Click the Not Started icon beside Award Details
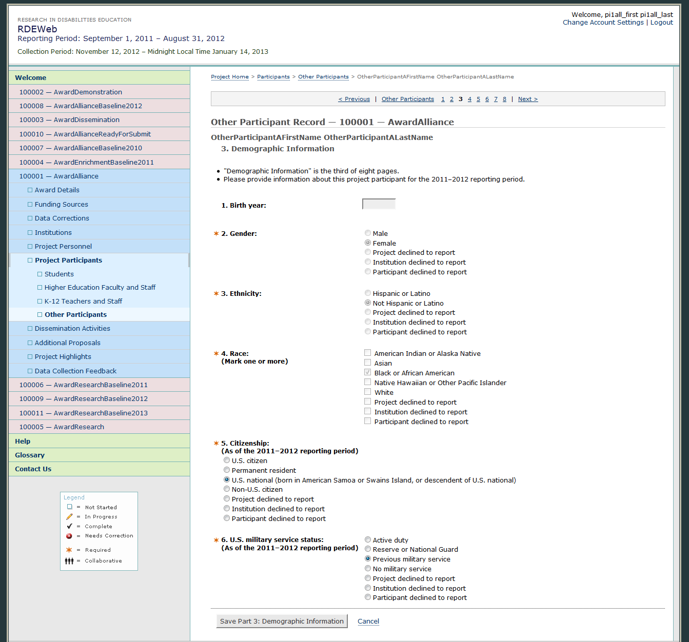 pyautogui.click(x=30, y=190)
